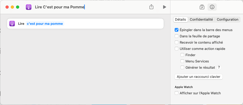Check Recevoir le contenu affiché
Viewport: 243px width, 105px height.
(177, 42)
